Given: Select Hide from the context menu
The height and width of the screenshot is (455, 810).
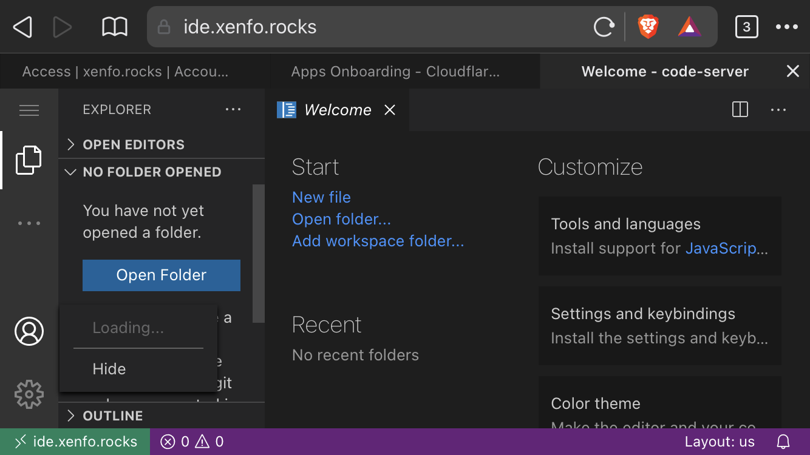Looking at the screenshot, I should tap(109, 368).
